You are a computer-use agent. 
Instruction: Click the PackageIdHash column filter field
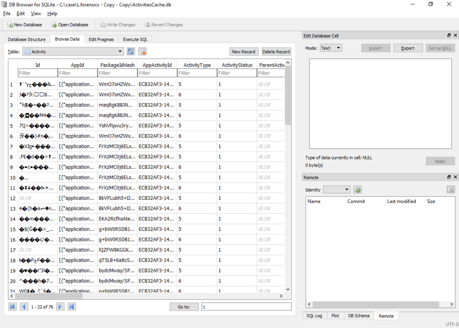(x=117, y=73)
